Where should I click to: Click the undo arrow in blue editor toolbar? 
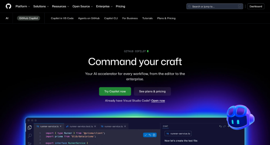(x=150, y=135)
